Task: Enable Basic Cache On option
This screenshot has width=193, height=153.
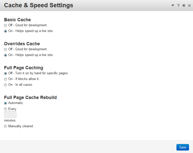Action: 6,31
